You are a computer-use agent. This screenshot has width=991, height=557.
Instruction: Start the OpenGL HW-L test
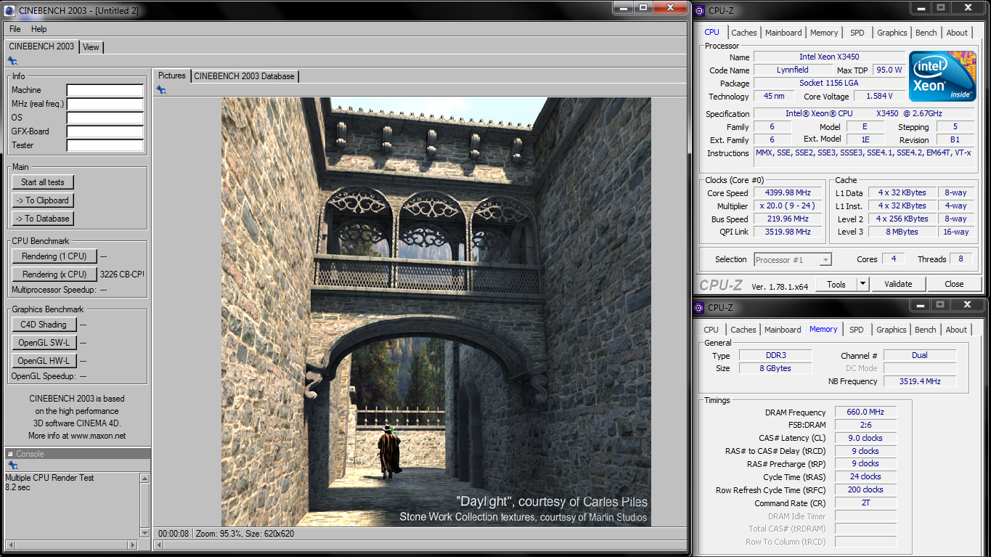44,361
